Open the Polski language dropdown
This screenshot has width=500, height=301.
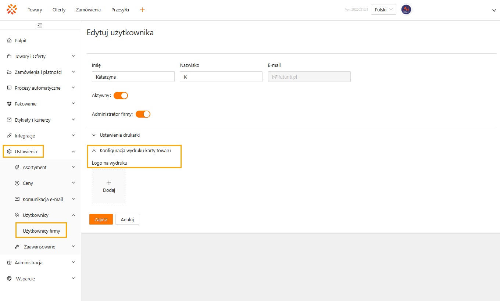click(383, 10)
